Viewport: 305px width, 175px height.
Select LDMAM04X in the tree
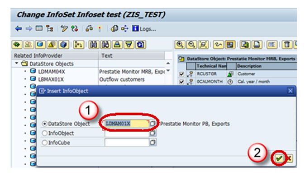pyautogui.click(x=51, y=72)
